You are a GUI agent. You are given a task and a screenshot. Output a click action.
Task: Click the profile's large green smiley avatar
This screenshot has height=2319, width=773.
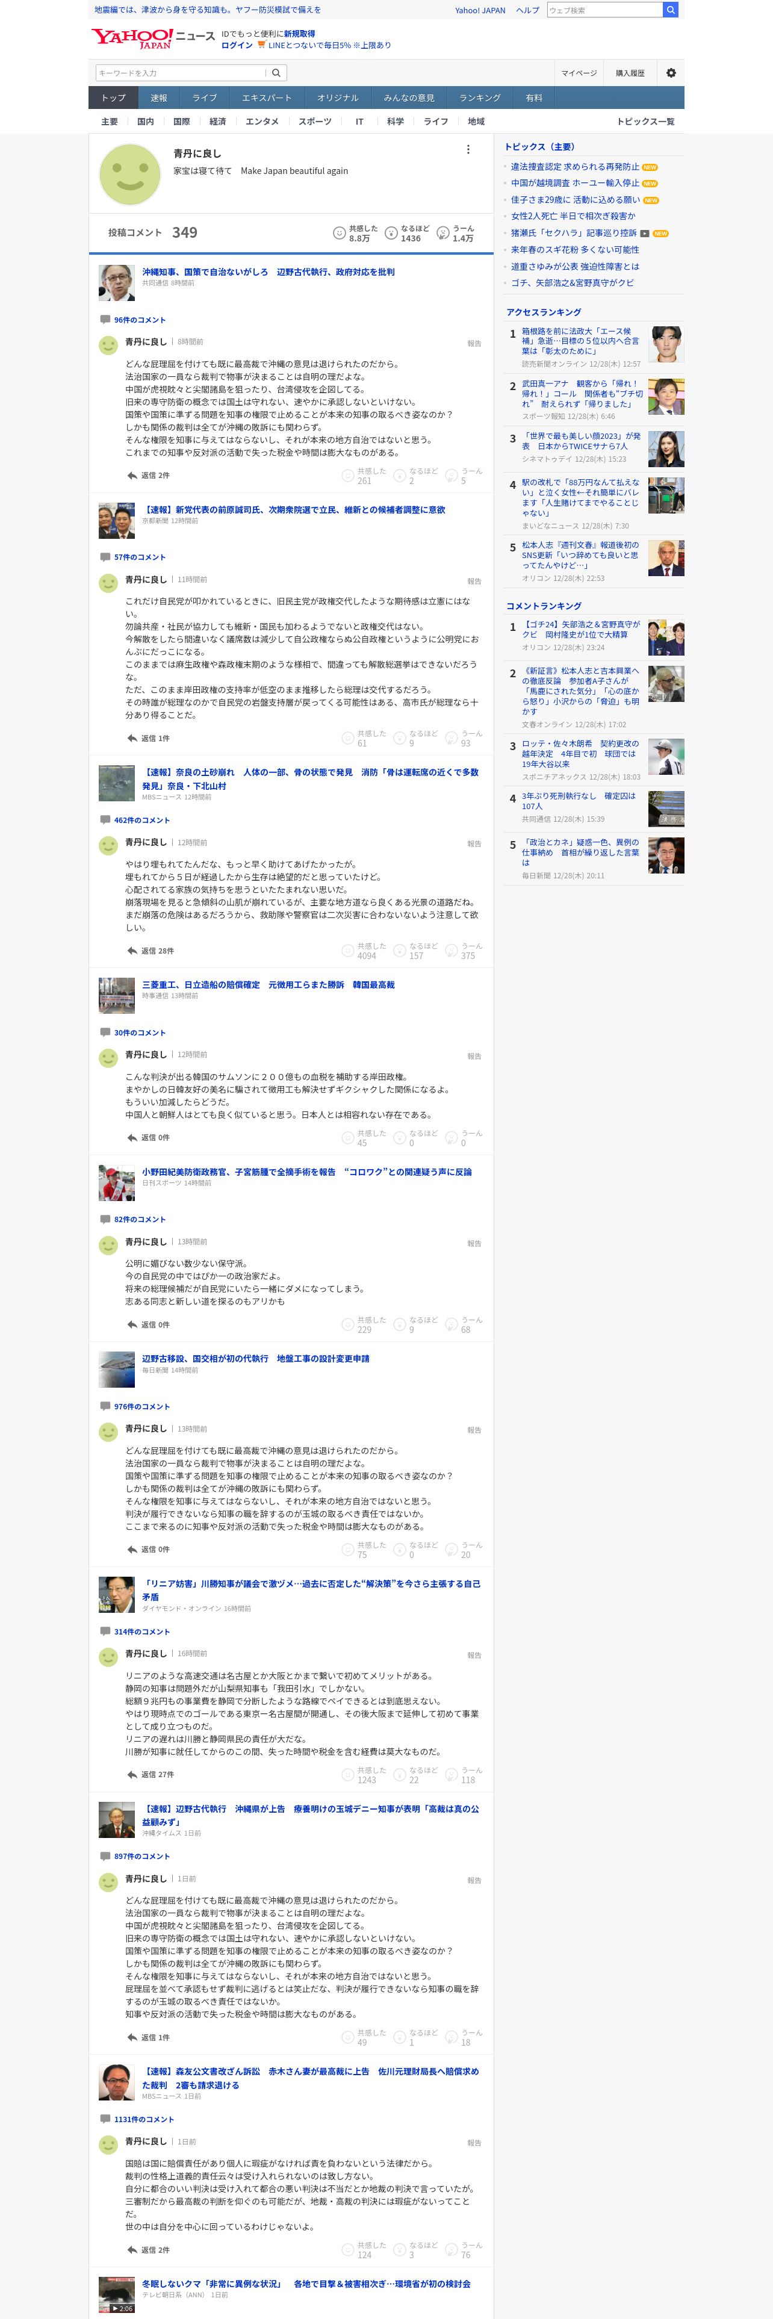click(129, 175)
